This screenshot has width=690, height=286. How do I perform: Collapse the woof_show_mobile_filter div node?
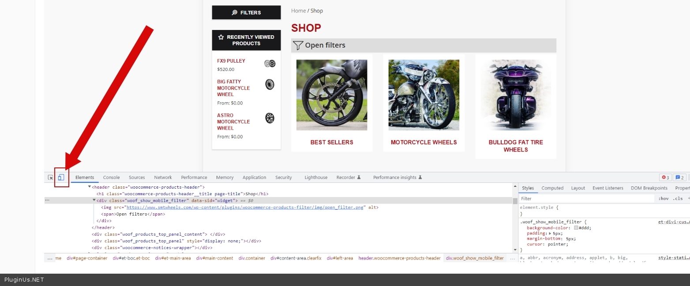point(94,201)
